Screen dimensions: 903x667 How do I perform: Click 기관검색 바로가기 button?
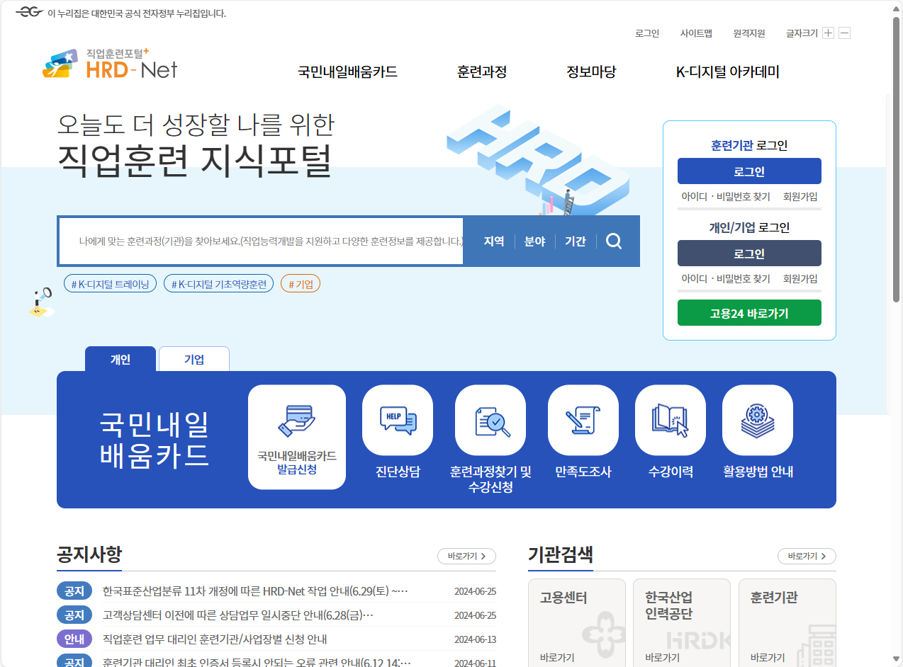pos(807,557)
